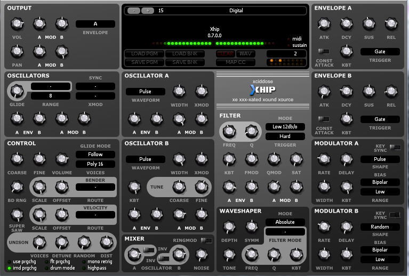Click the Control COARSE knob
Screen dimensions: 409x276
point(17,159)
